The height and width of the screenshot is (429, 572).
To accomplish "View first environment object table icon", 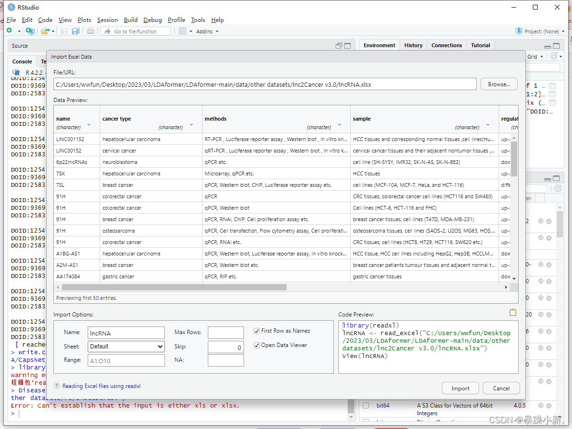I will [x=552, y=86].
